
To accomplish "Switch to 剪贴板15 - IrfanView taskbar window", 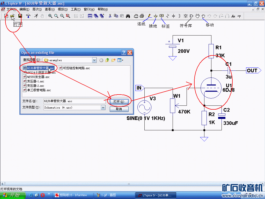I will 73,195.
